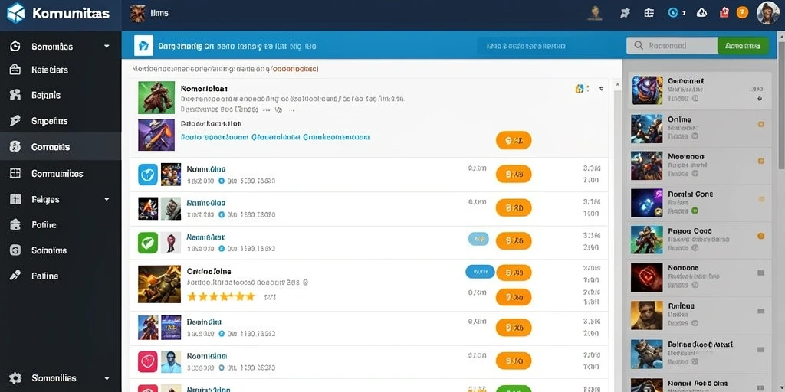
Task: Expand the bottom Somontiias settings chevron
Action: tap(107, 378)
